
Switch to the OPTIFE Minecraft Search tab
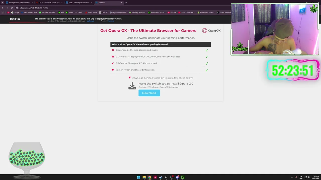pyautogui.click(x=49, y=2)
